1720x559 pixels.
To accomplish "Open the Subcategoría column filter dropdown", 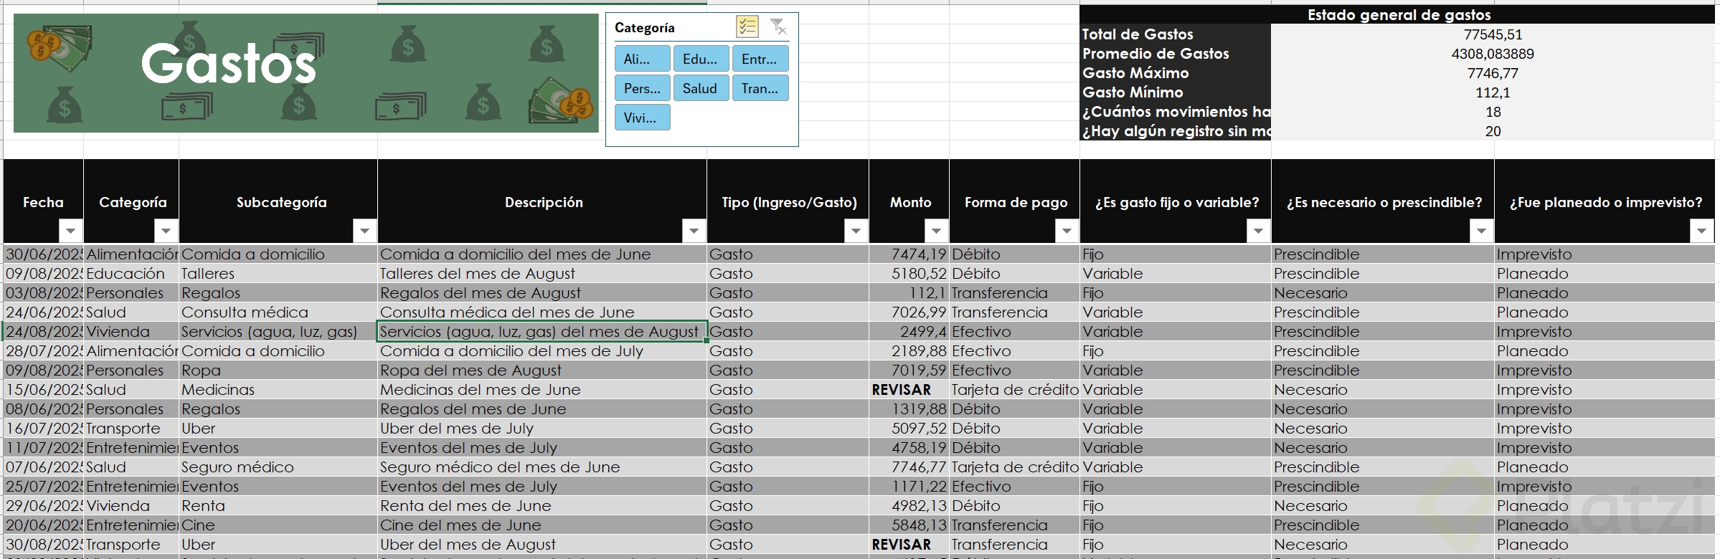I will coord(364,231).
